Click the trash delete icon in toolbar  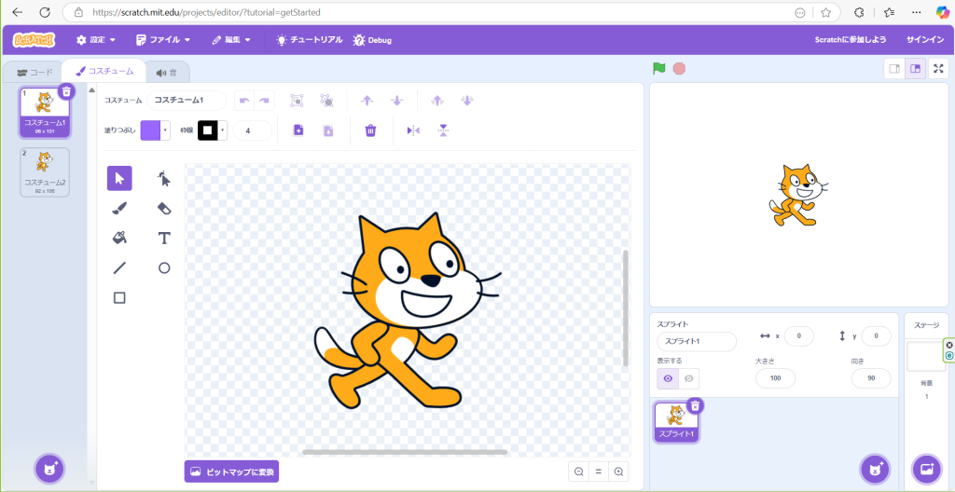pyautogui.click(x=370, y=130)
